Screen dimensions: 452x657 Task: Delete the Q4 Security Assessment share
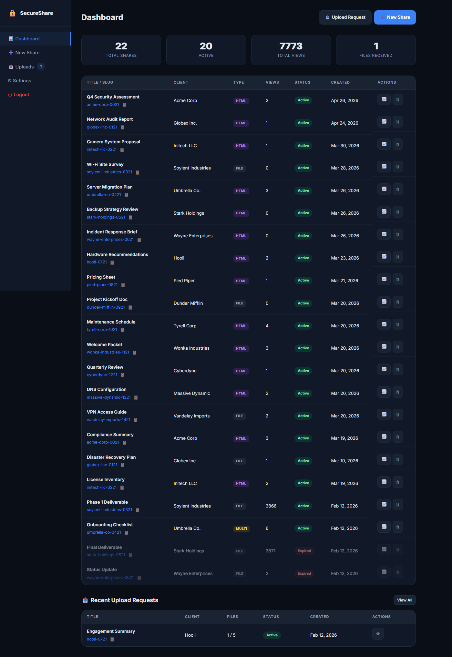click(397, 99)
